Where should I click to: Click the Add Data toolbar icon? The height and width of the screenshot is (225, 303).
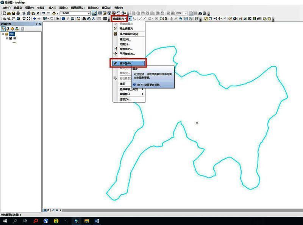point(55,13)
